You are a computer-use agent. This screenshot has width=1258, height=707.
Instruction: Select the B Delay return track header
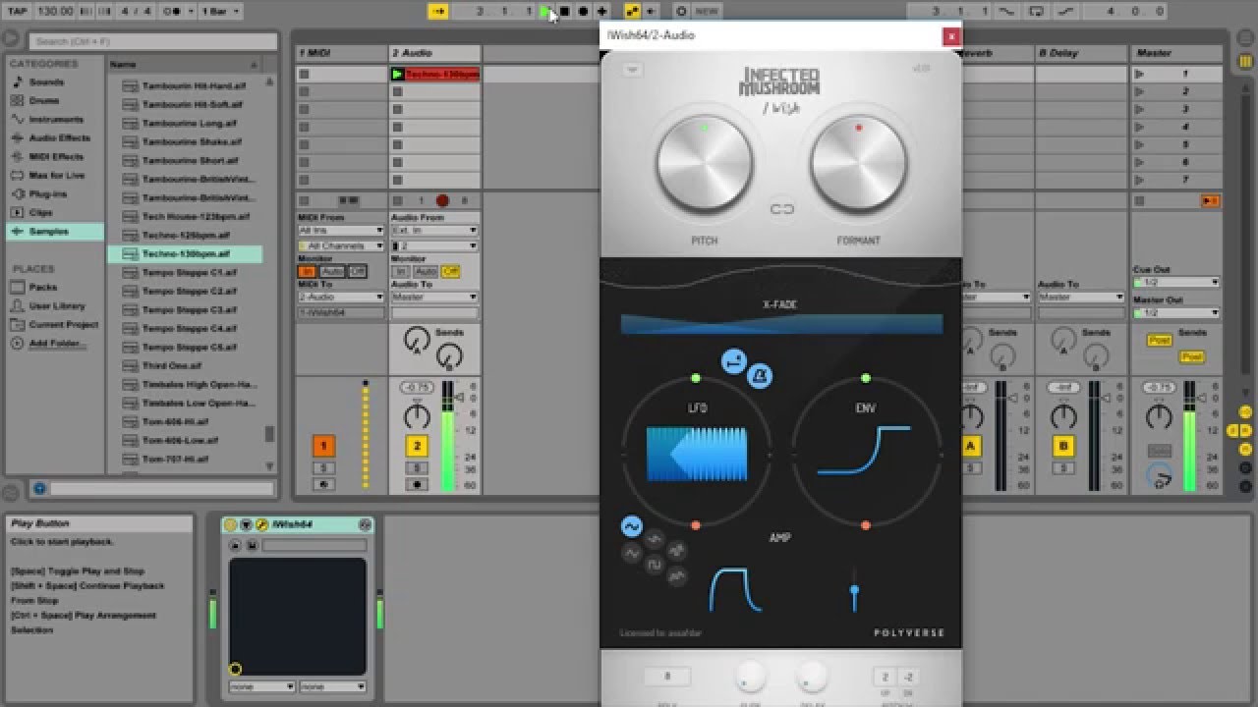tap(1080, 53)
